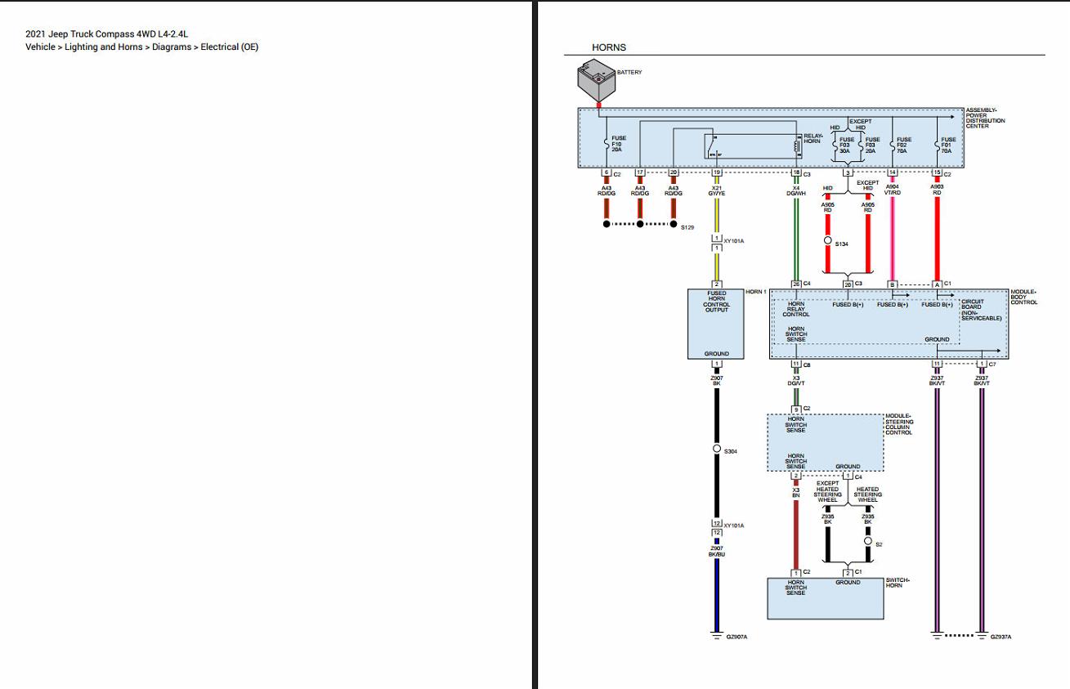Click connector pin 15 labeled C2
Viewport: 1070px width, 689px height.
(937, 172)
